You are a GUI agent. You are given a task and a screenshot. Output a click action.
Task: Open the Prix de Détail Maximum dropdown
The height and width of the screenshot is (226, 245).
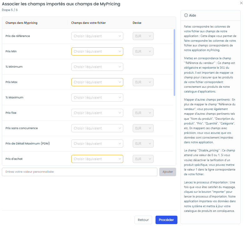coord(97,143)
